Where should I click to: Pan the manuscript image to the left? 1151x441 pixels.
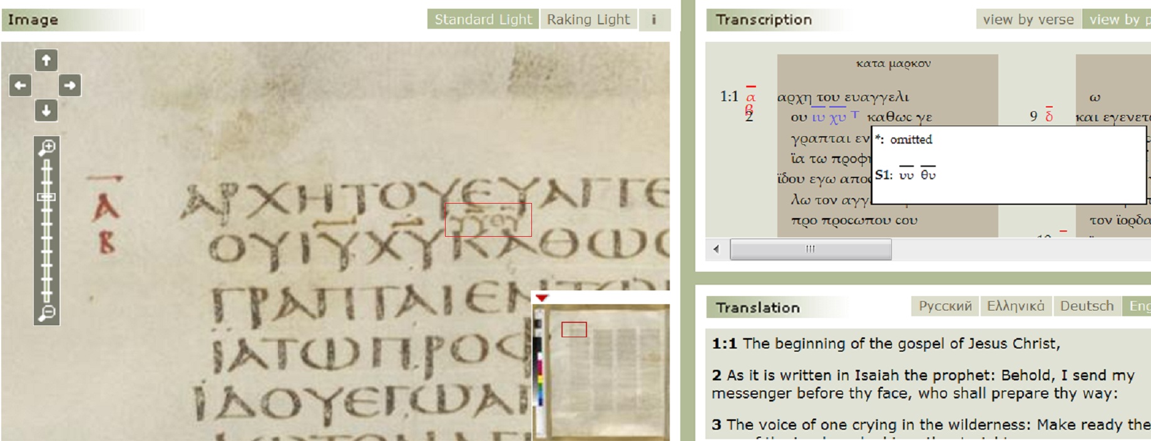(x=21, y=85)
